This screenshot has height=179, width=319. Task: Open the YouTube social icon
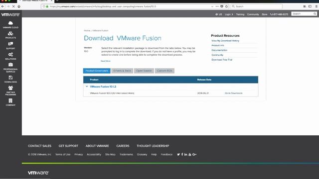(x=190, y=155)
